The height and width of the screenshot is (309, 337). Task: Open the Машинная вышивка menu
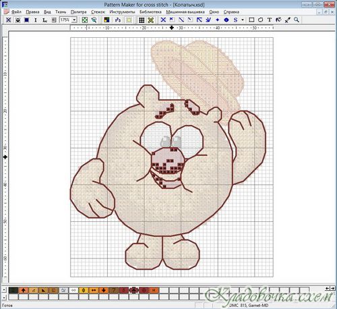185,12
